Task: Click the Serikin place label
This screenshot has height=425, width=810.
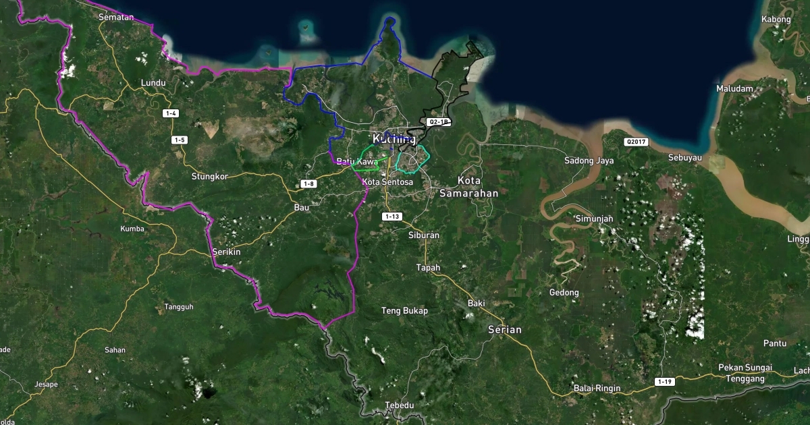Action: click(x=226, y=252)
